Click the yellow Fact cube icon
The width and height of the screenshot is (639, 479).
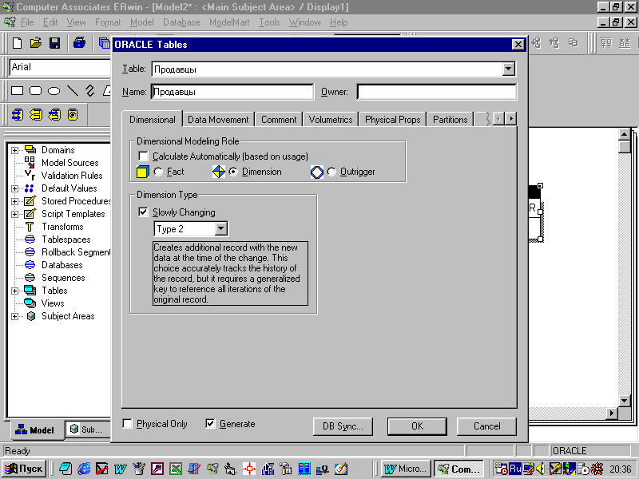click(x=143, y=172)
